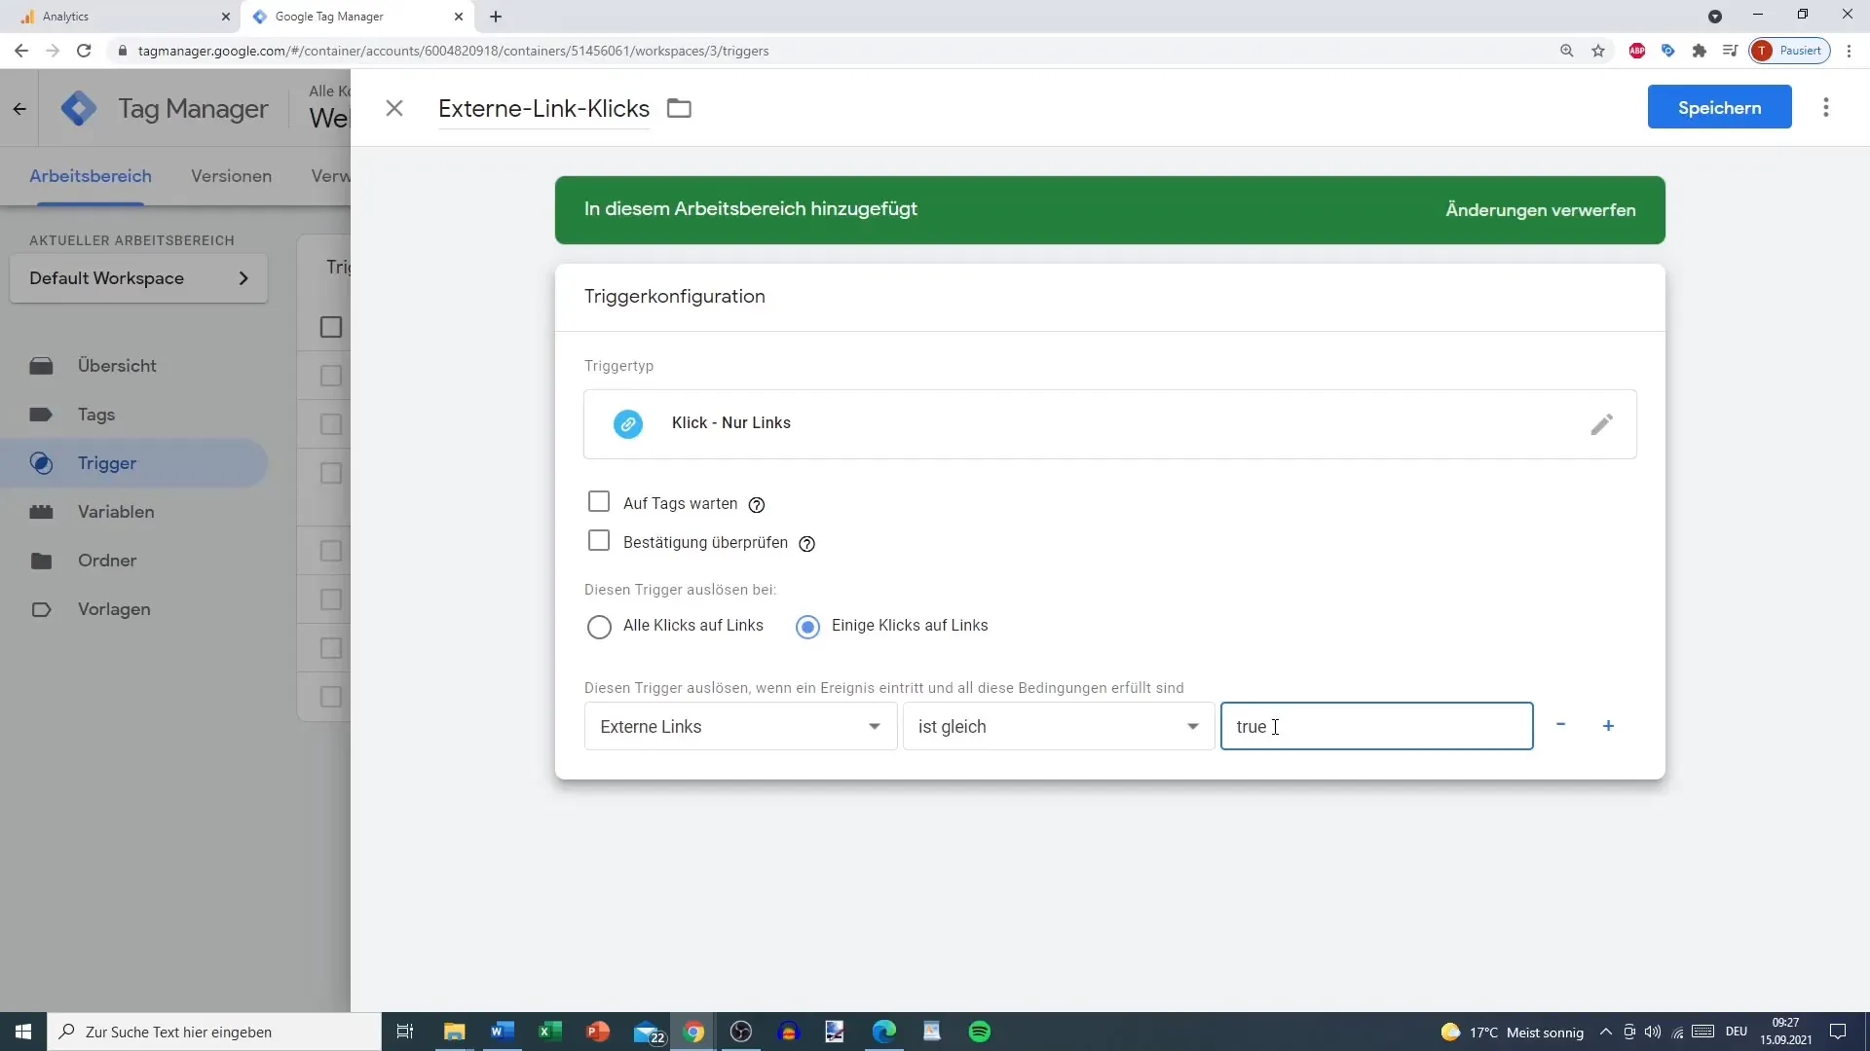Add a condition with the plus icon
The height and width of the screenshot is (1051, 1870).
1608,726
